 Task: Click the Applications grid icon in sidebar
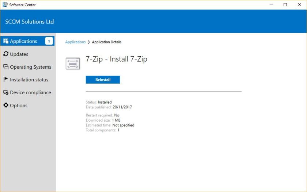tap(6, 41)
